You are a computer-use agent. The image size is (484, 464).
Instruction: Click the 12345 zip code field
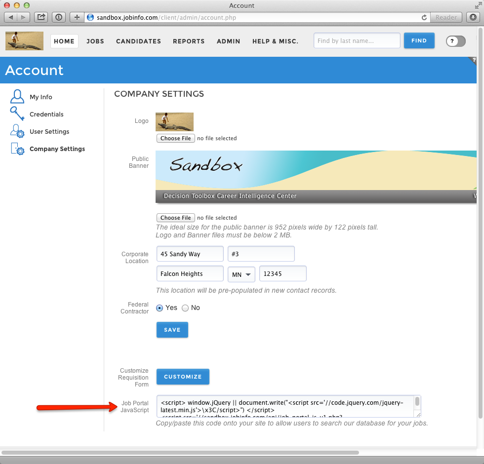pyautogui.click(x=282, y=273)
